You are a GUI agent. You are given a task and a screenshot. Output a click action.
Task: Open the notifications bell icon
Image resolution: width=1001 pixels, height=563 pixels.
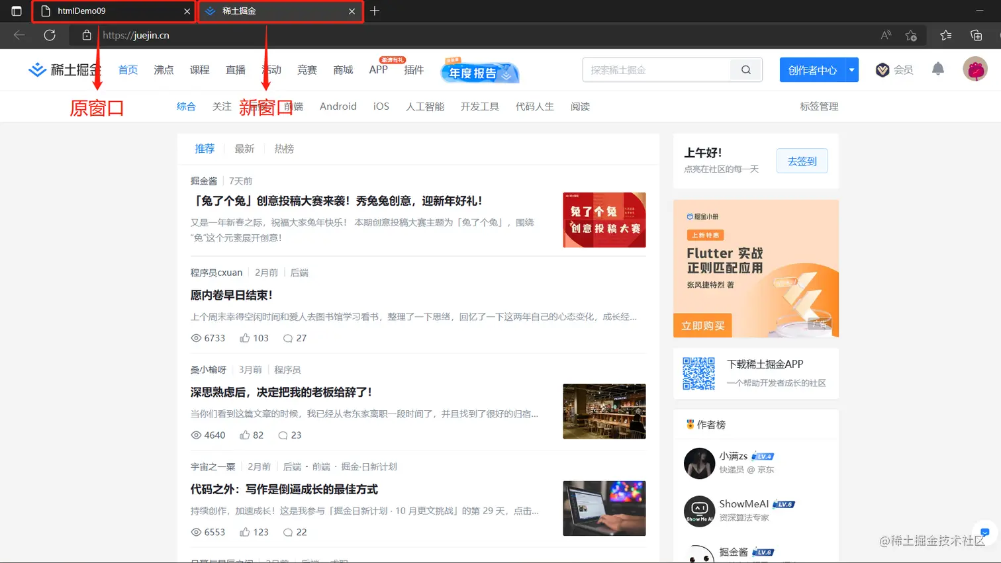pos(938,69)
